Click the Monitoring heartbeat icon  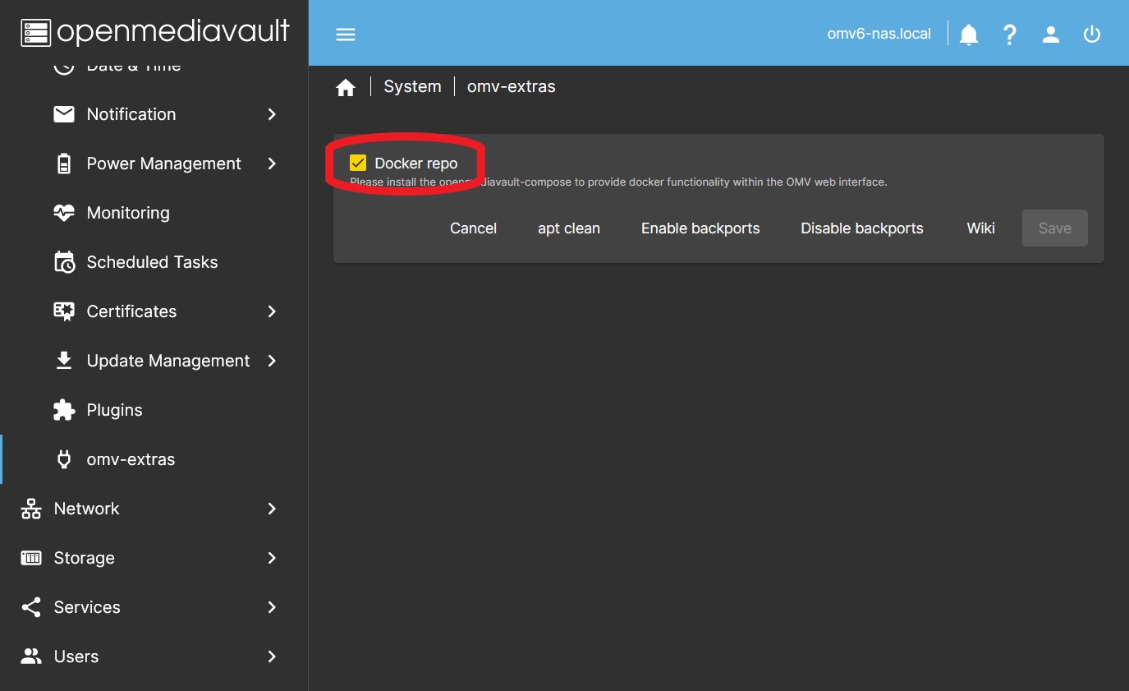tap(64, 213)
